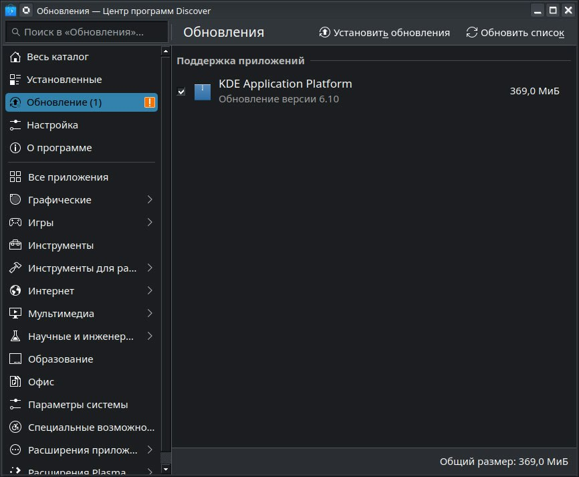Minimize the Discover window

click(538, 10)
